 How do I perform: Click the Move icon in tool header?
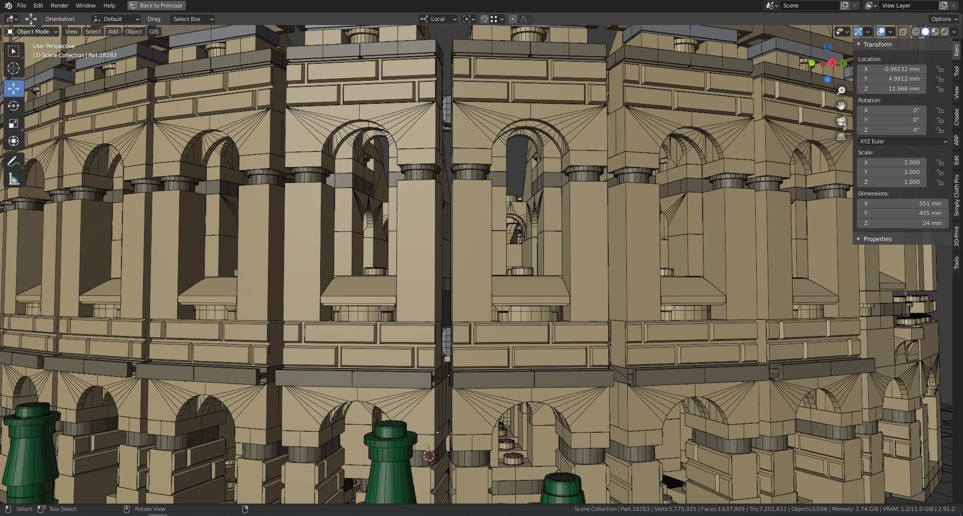pyautogui.click(x=31, y=19)
